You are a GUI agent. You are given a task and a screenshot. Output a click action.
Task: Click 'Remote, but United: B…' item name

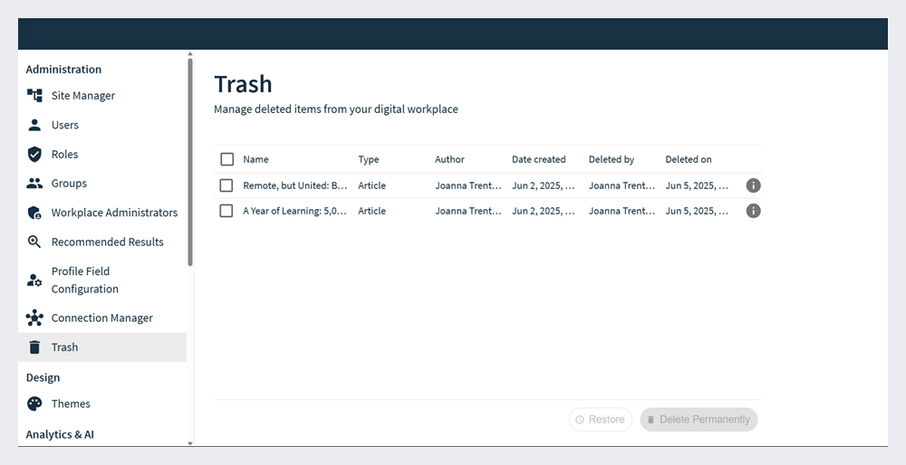click(x=295, y=185)
